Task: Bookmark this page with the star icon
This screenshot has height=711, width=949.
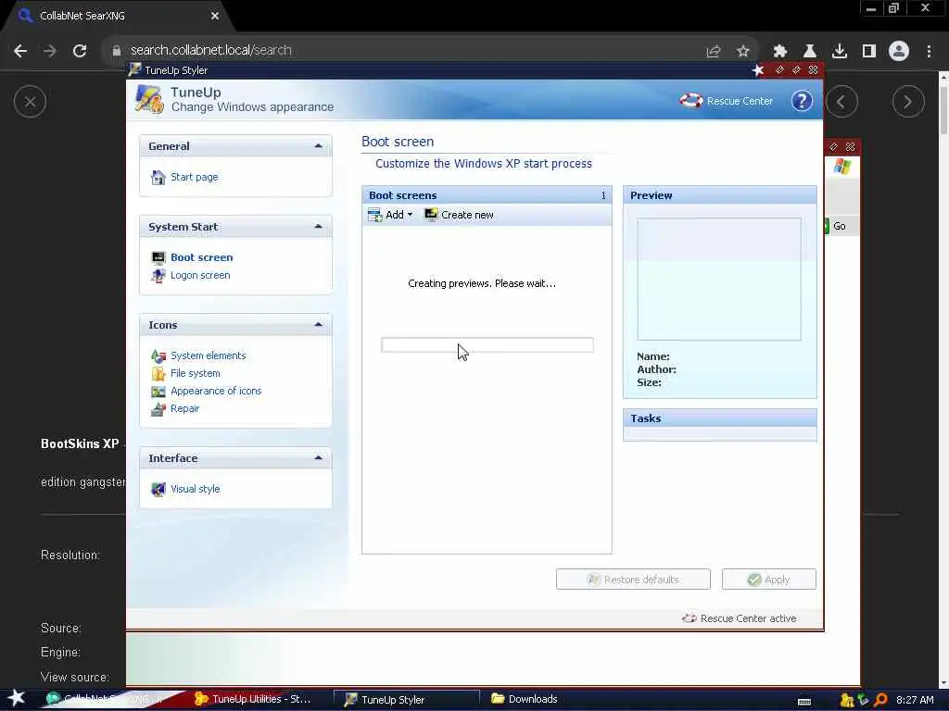Action: tap(743, 52)
